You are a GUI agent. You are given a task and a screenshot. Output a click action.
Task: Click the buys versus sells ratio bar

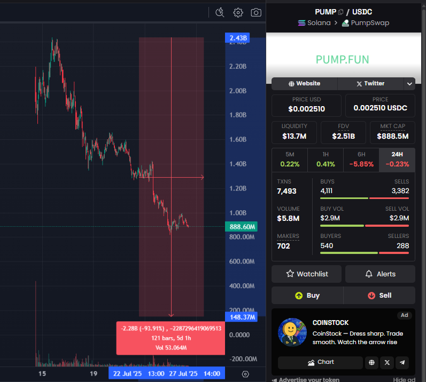365,198
